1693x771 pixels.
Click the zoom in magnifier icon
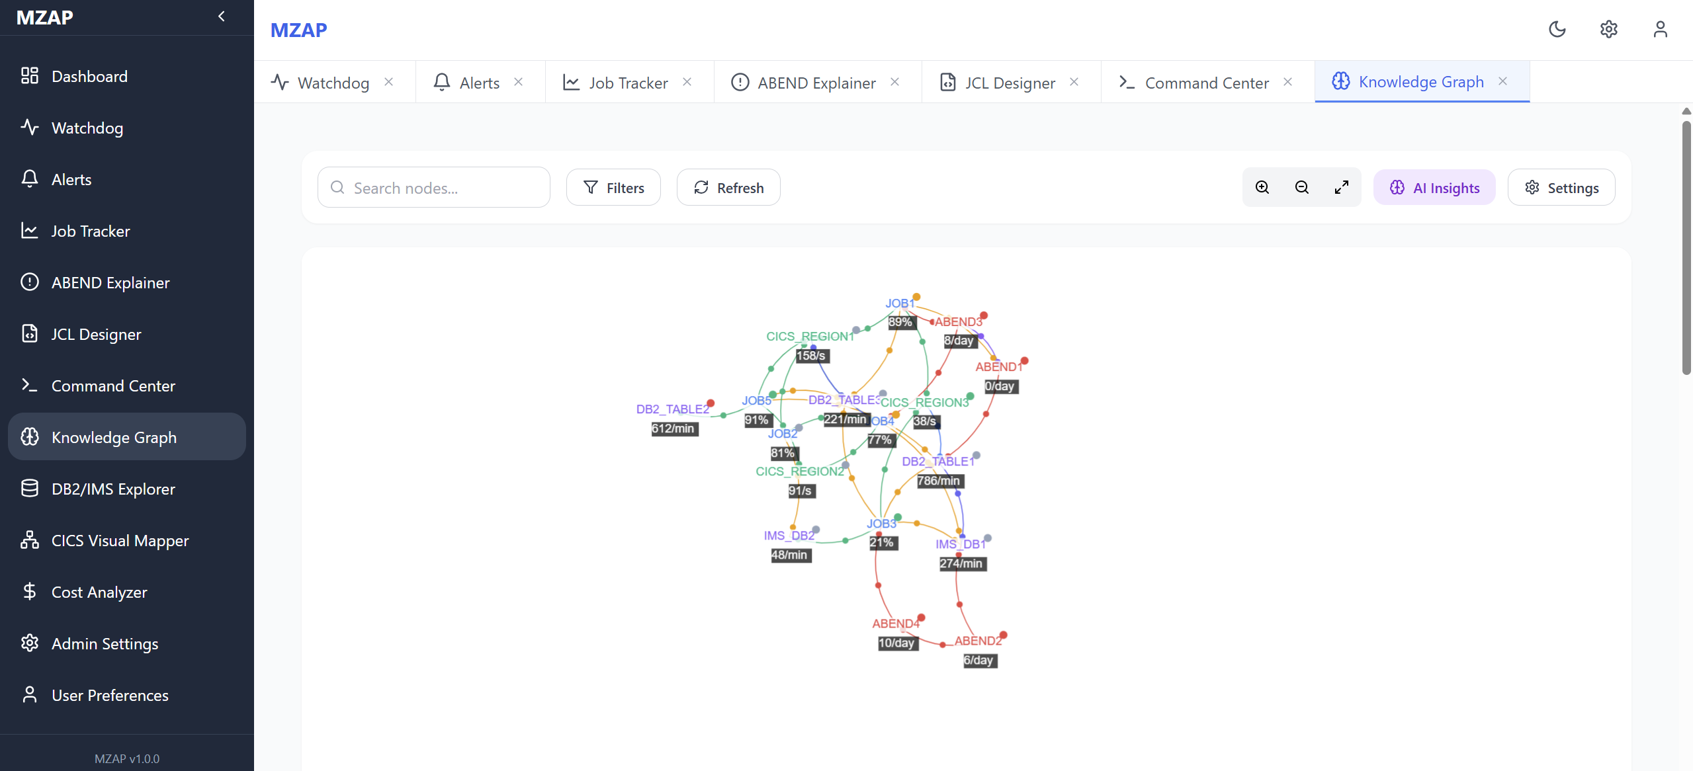(1262, 188)
